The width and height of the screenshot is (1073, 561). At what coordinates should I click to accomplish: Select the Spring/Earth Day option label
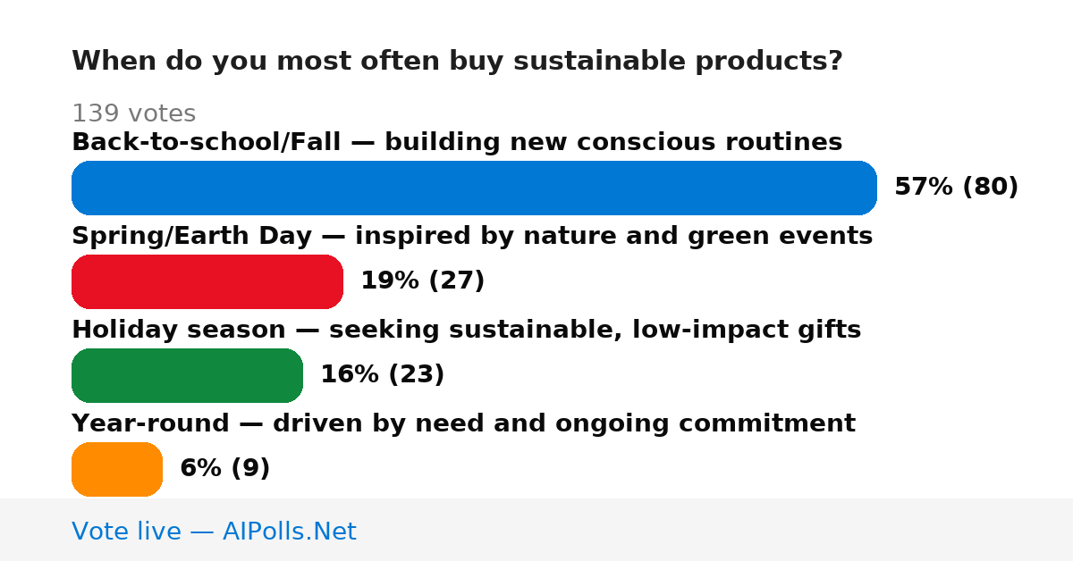tap(472, 236)
